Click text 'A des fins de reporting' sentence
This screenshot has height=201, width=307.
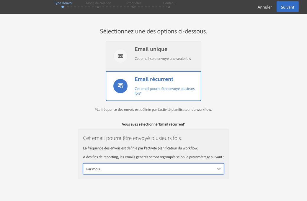[153, 157]
